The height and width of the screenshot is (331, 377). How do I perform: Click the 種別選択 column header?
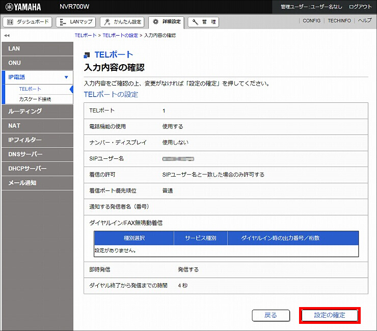click(x=134, y=238)
